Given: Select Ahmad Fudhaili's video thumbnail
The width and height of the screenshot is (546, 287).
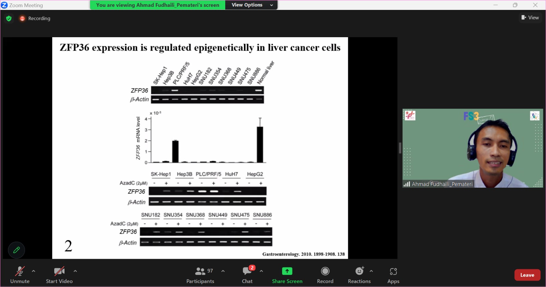Looking at the screenshot, I should click(x=473, y=148).
